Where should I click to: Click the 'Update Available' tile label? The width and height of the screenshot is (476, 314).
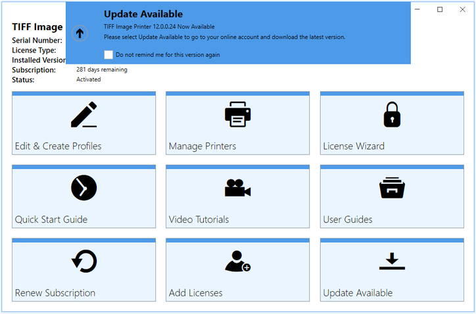tap(358, 293)
